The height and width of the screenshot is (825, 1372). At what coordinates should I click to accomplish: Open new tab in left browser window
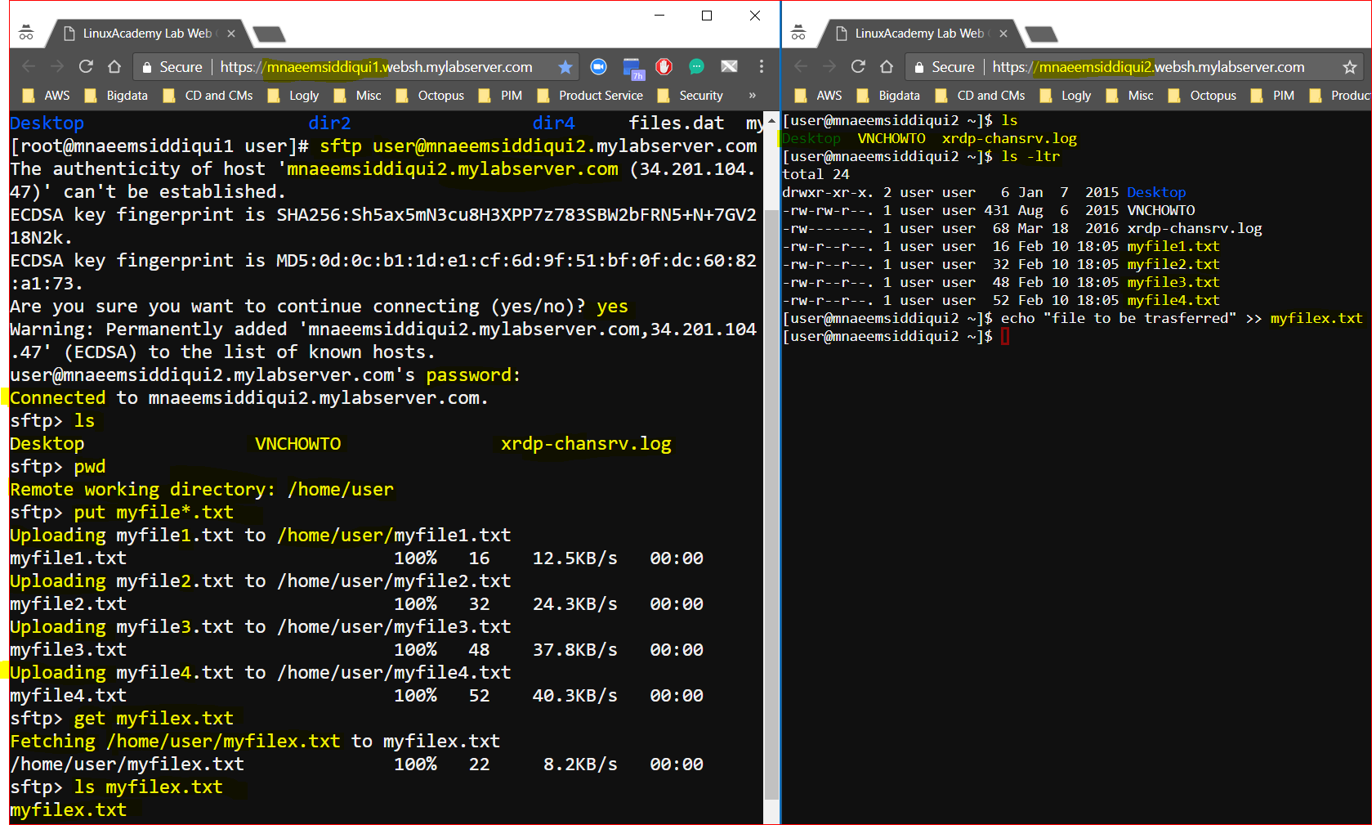tap(270, 34)
